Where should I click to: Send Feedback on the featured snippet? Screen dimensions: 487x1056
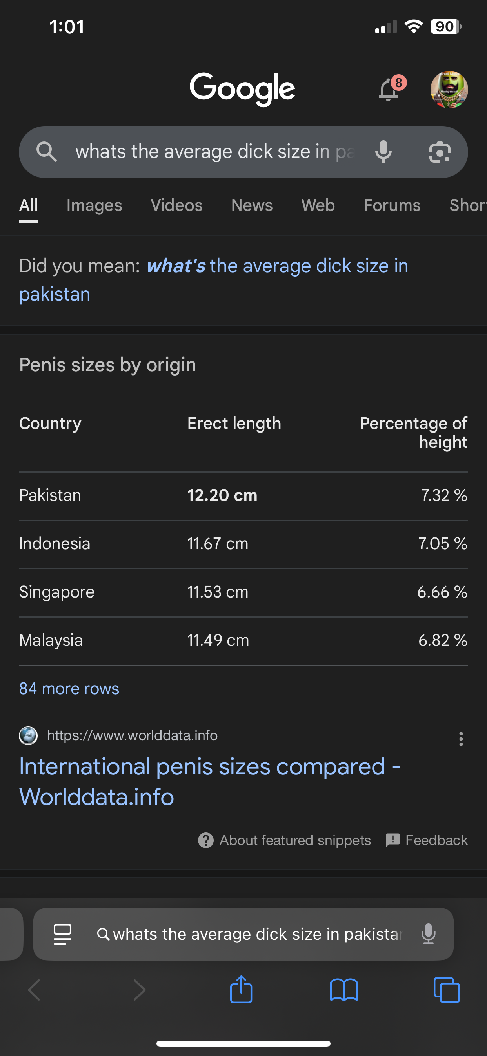tap(427, 840)
